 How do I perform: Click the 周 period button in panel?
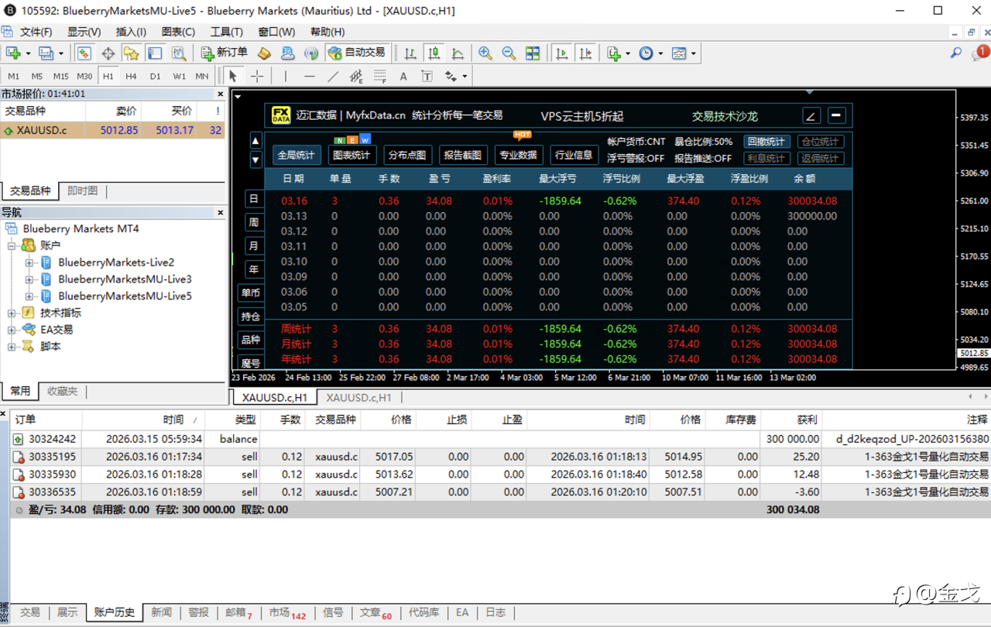(x=253, y=222)
